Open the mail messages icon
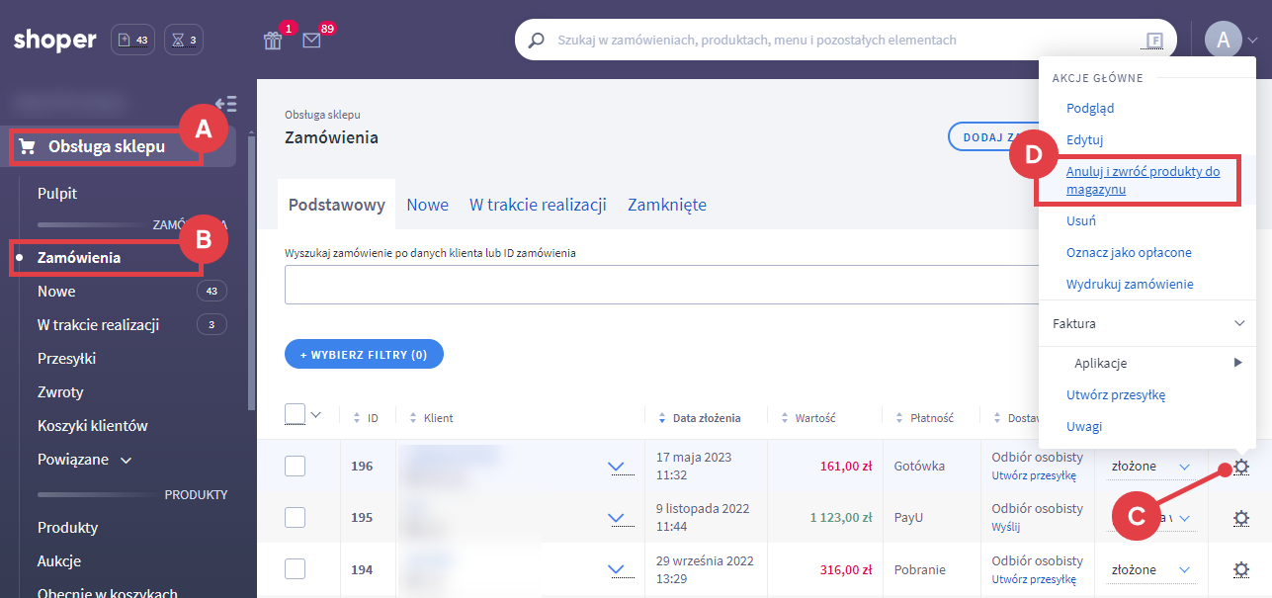 coord(312,41)
